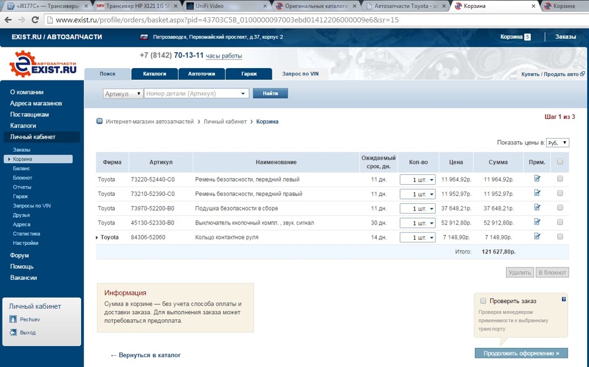Switch to the Каталоги tab
Viewport: 589px width, 367px height.
155,74
